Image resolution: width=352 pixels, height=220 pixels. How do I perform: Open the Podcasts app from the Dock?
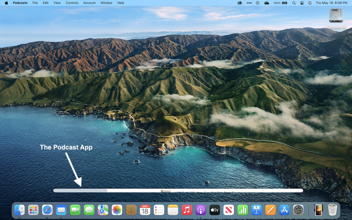tap(201, 210)
